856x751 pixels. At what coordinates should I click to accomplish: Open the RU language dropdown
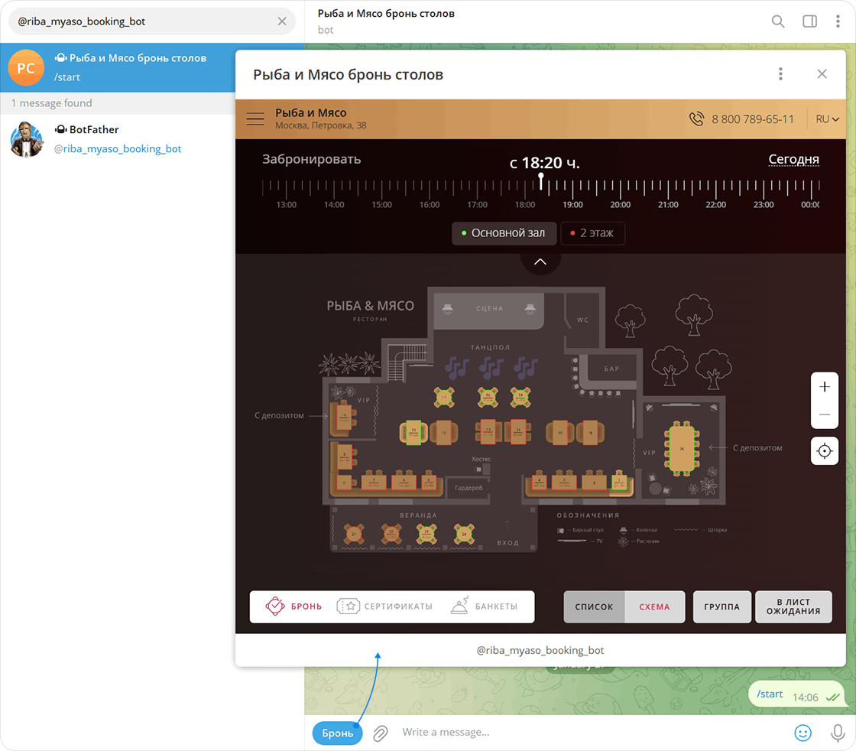point(827,119)
